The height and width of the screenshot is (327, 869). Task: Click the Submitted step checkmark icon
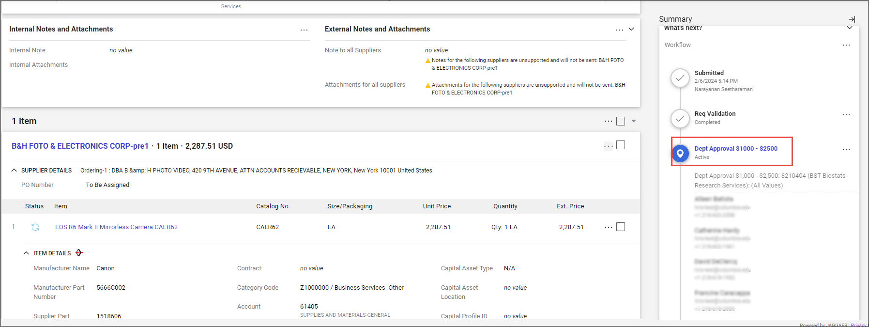click(x=680, y=78)
